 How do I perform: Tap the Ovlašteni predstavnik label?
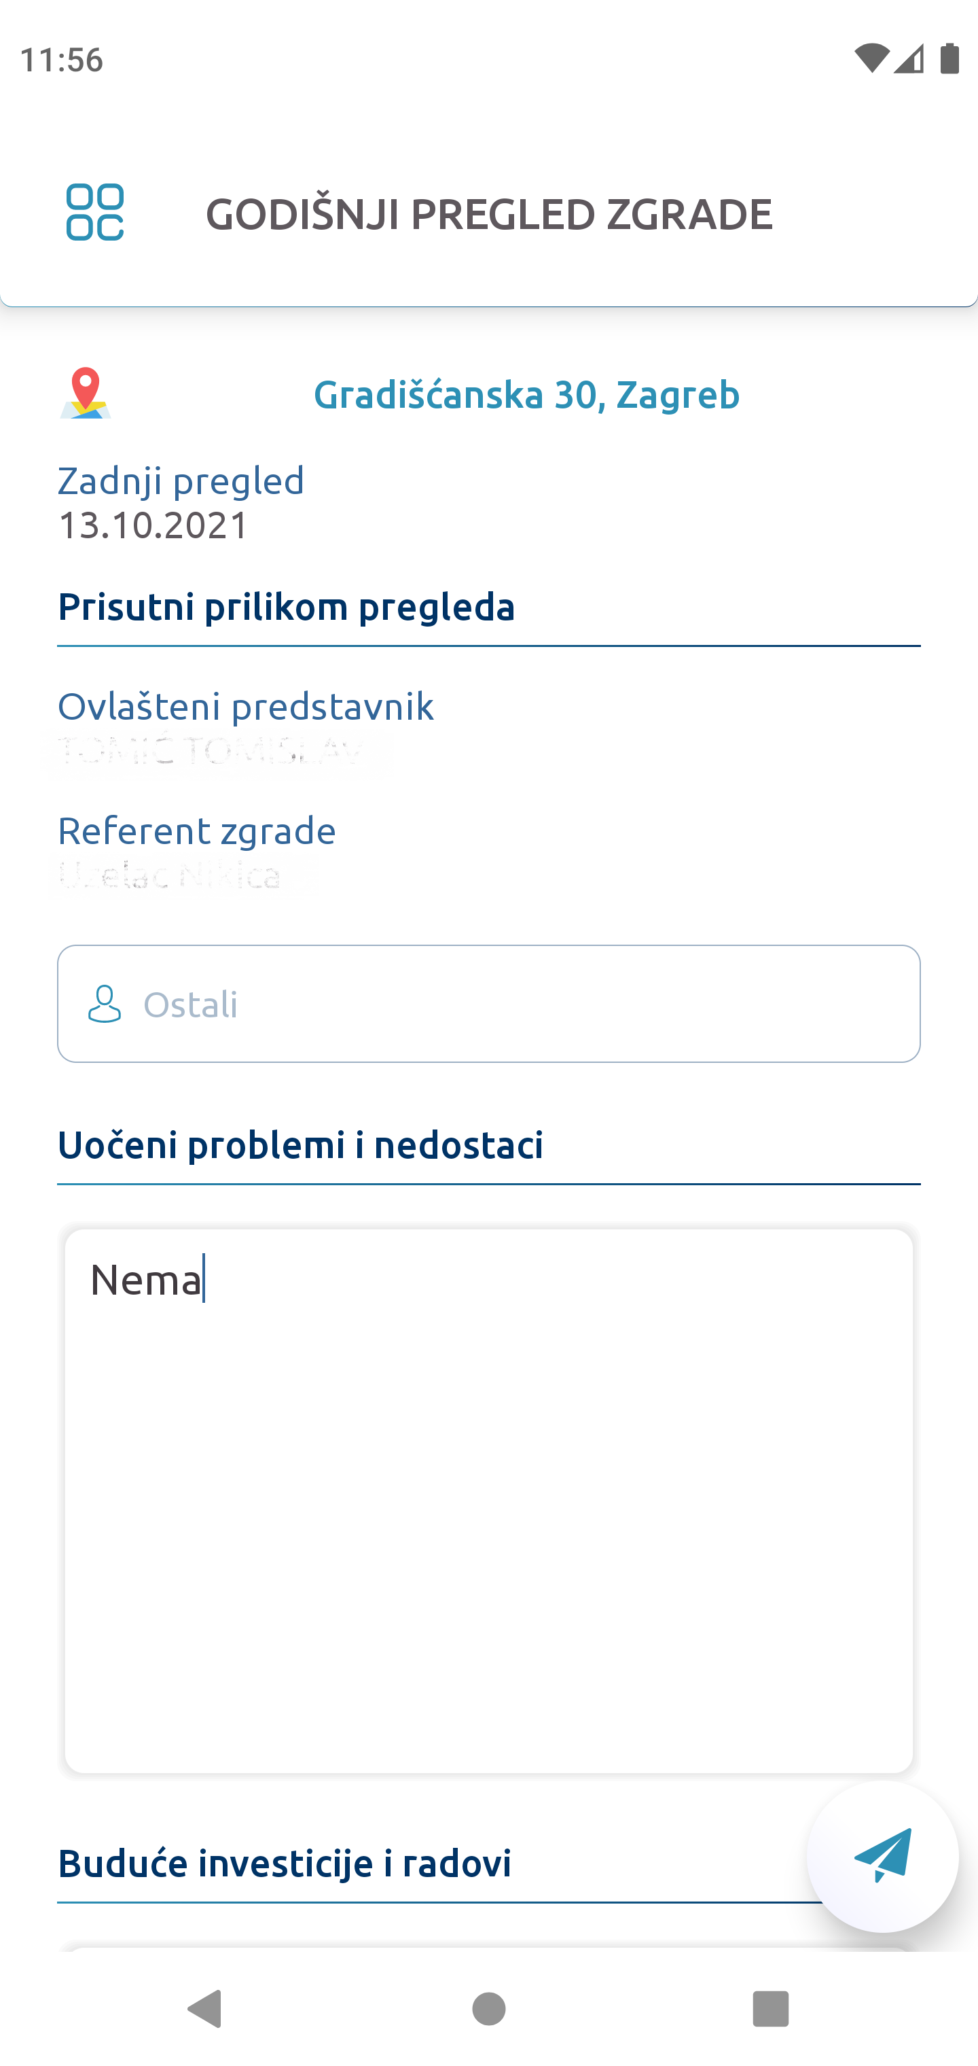coord(245,707)
